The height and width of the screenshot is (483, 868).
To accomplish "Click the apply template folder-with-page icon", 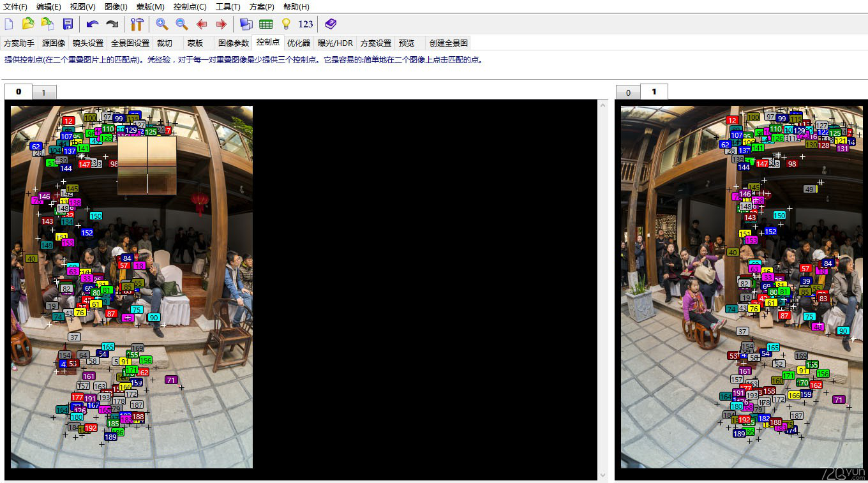I will tap(47, 24).
